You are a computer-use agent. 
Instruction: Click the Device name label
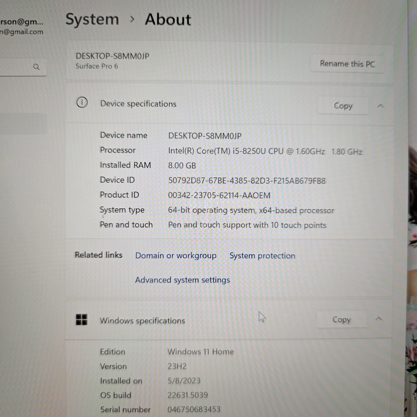pos(124,135)
